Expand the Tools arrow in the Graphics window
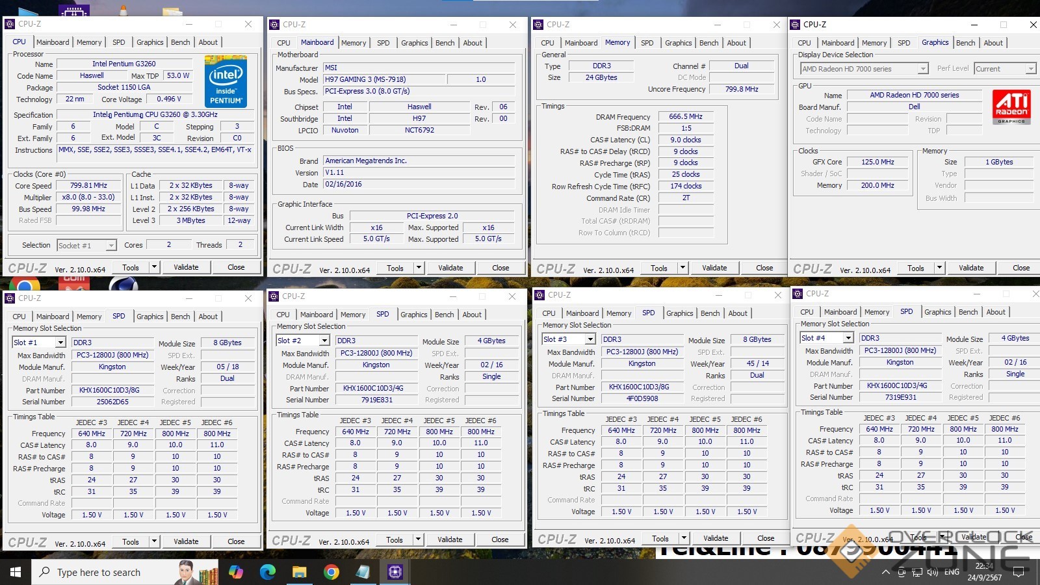Screen dimensions: 1040x585 (x=939, y=268)
